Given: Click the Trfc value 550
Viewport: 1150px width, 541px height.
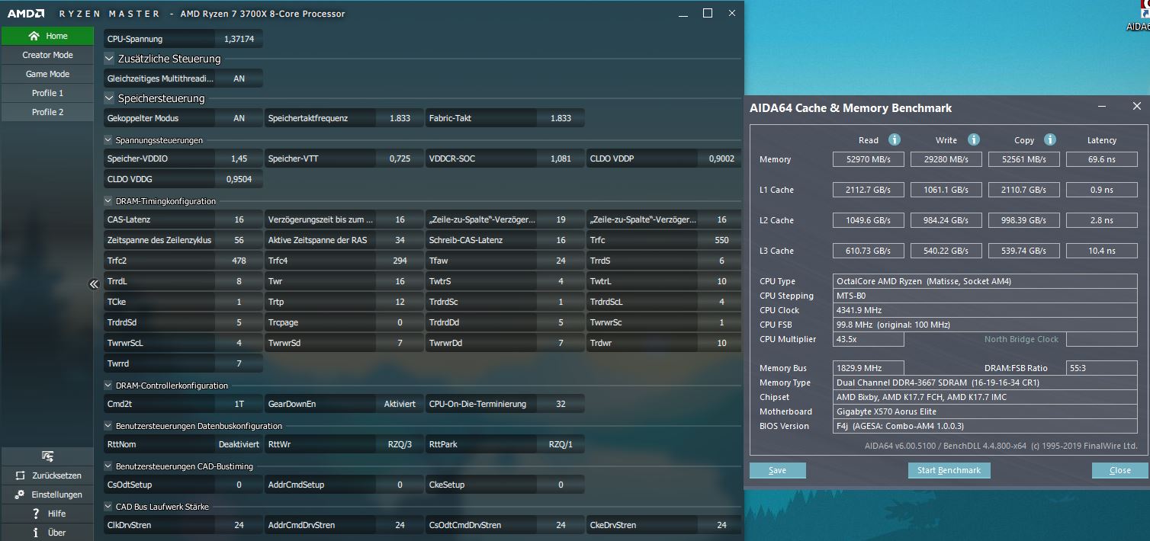Looking at the screenshot, I should (x=721, y=240).
